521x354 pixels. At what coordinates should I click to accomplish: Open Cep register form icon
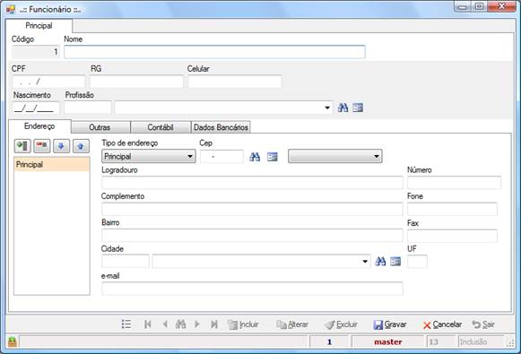click(x=273, y=157)
